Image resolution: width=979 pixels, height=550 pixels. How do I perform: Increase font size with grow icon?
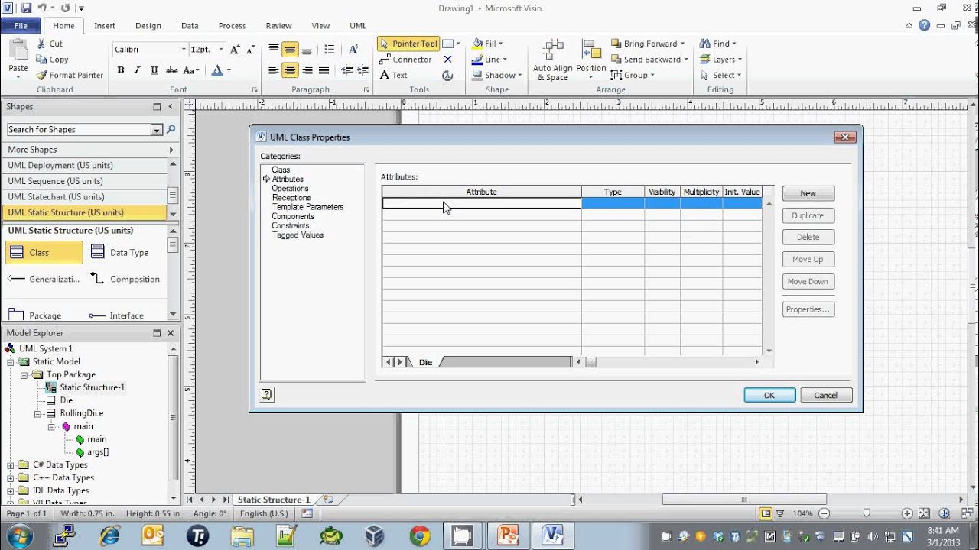pyautogui.click(x=235, y=49)
